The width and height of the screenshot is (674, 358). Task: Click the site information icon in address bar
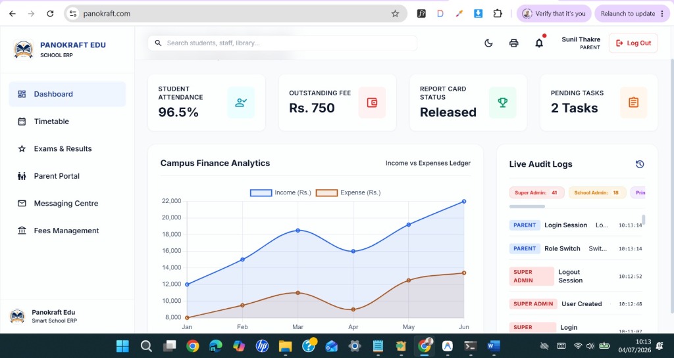pos(74,14)
